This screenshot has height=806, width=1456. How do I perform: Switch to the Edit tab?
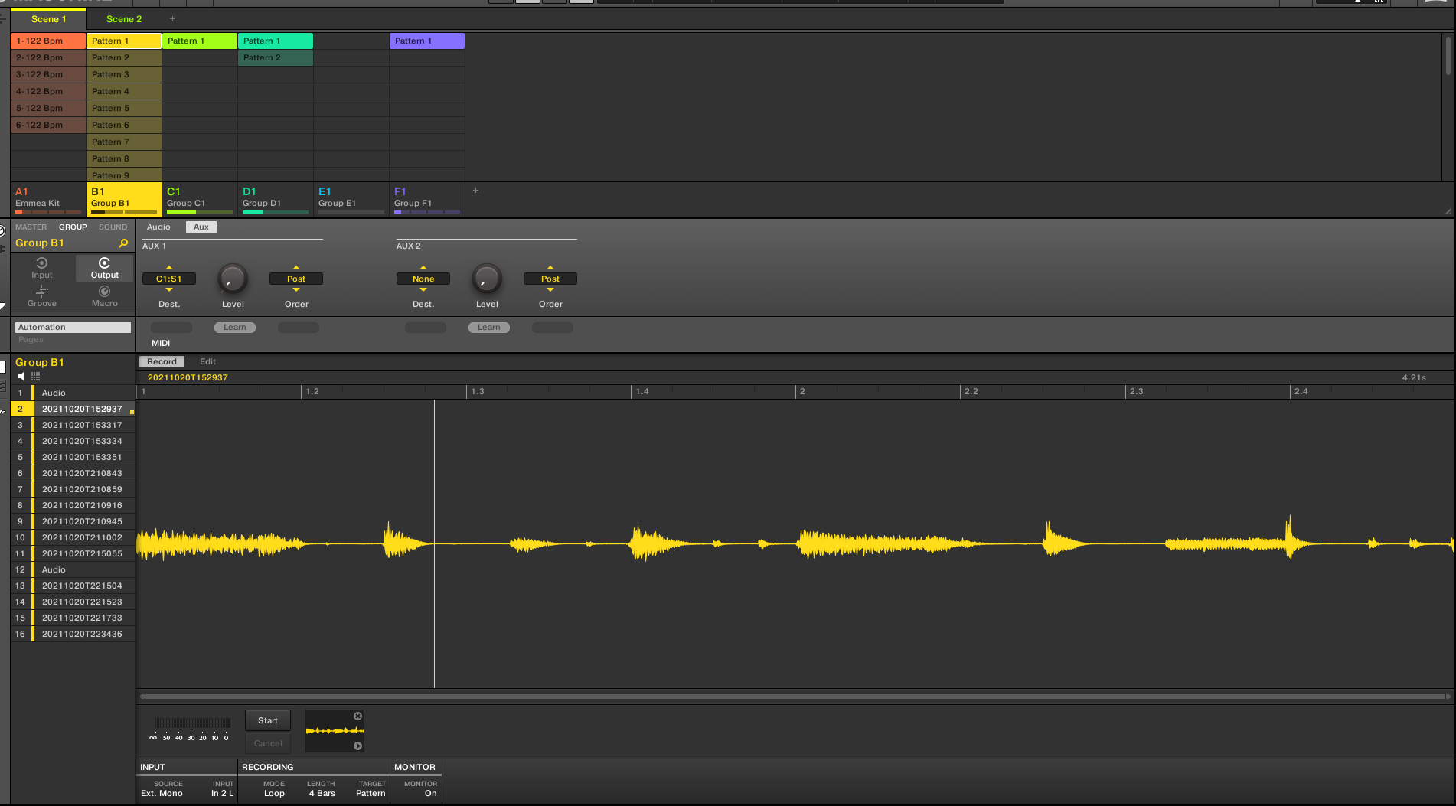[207, 362]
